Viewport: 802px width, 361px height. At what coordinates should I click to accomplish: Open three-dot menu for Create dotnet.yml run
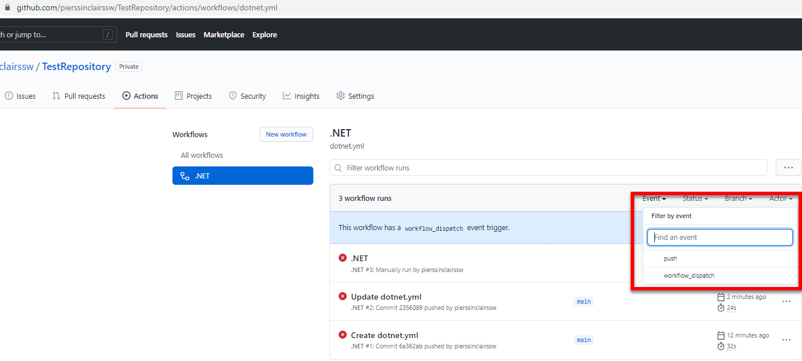786,340
